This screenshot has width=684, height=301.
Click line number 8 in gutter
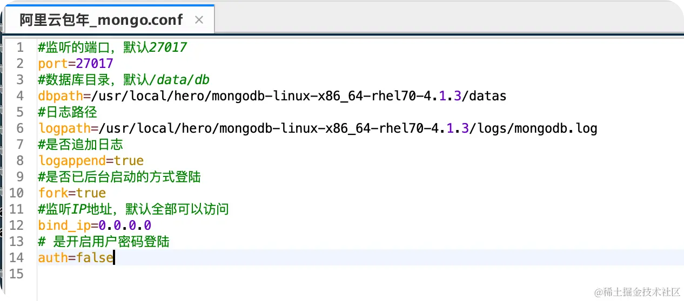(20, 161)
